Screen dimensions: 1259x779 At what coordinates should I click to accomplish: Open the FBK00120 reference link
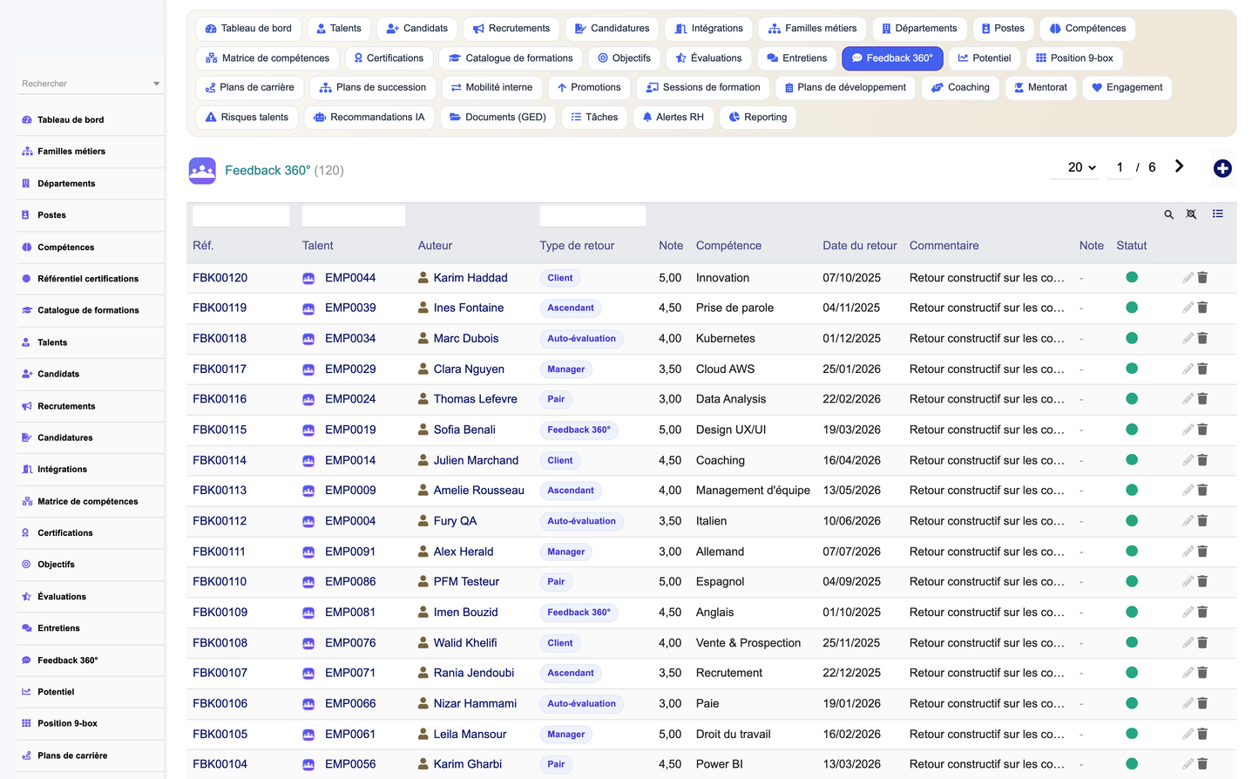[x=220, y=278]
